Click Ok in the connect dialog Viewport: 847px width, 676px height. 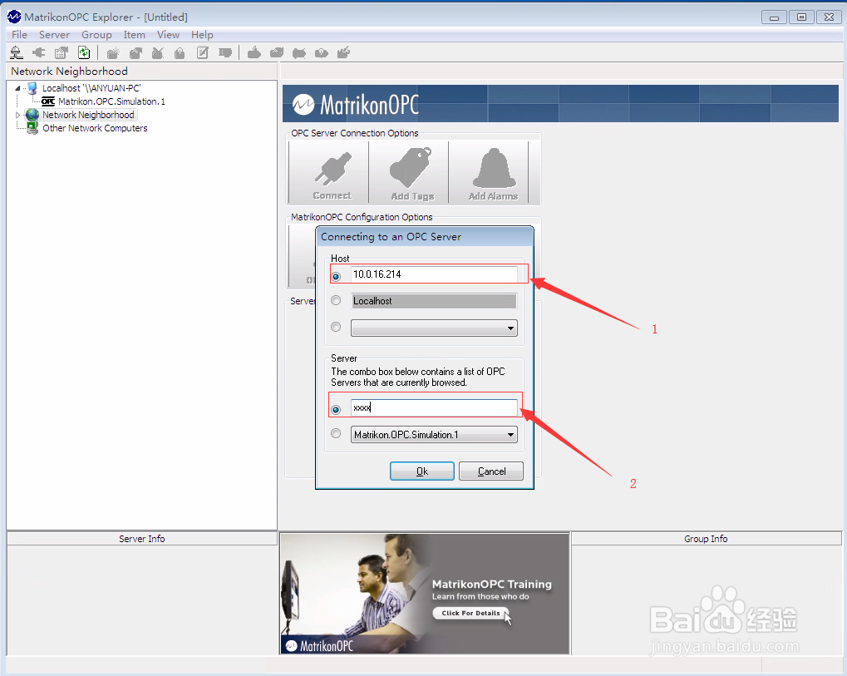(x=422, y=471)
